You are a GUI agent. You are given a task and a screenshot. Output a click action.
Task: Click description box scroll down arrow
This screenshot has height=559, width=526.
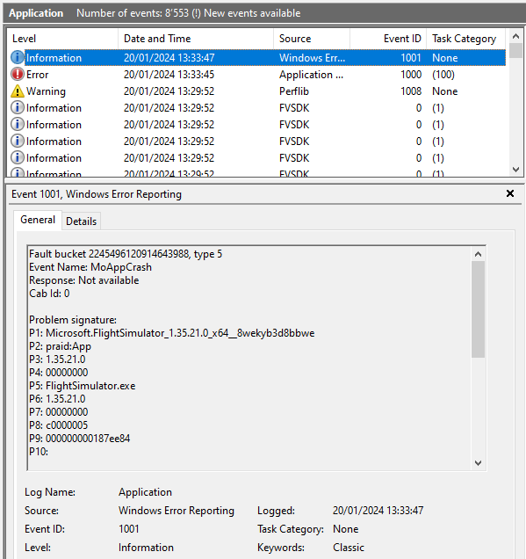[478, 462]
